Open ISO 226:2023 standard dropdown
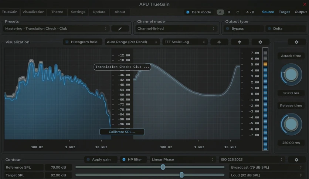The image size is (309, 179). (252, 159)
